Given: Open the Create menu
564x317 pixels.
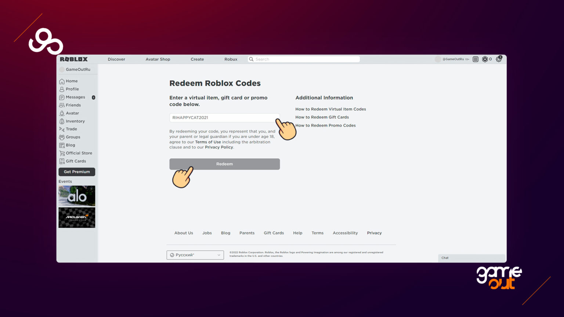Looking at the screenshot, I should pos(197,59).
